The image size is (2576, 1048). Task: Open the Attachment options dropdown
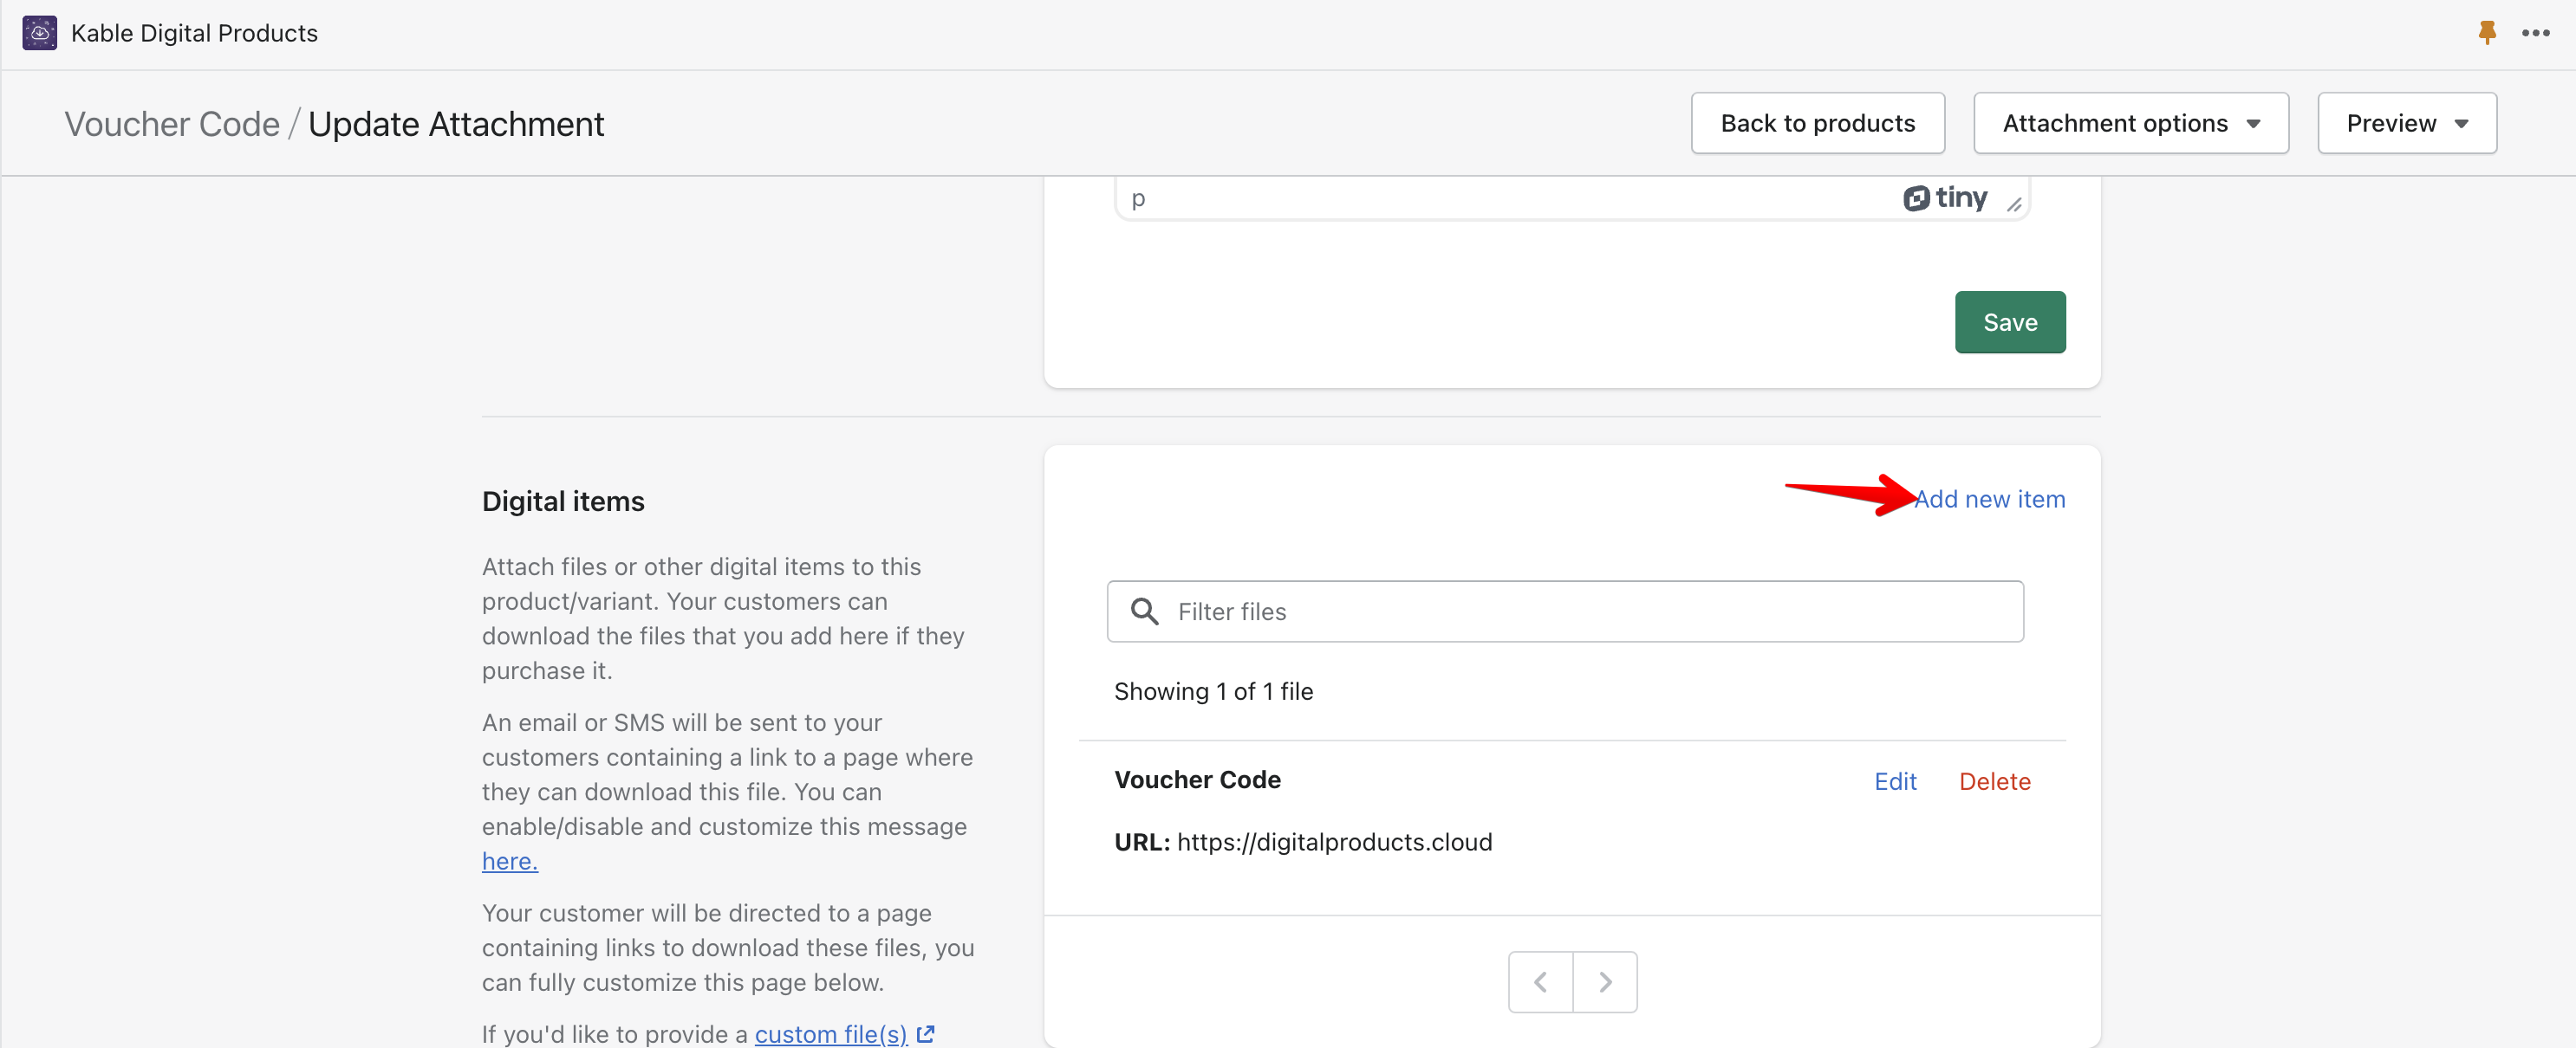pyautogui.click(x=2130, y=123)
